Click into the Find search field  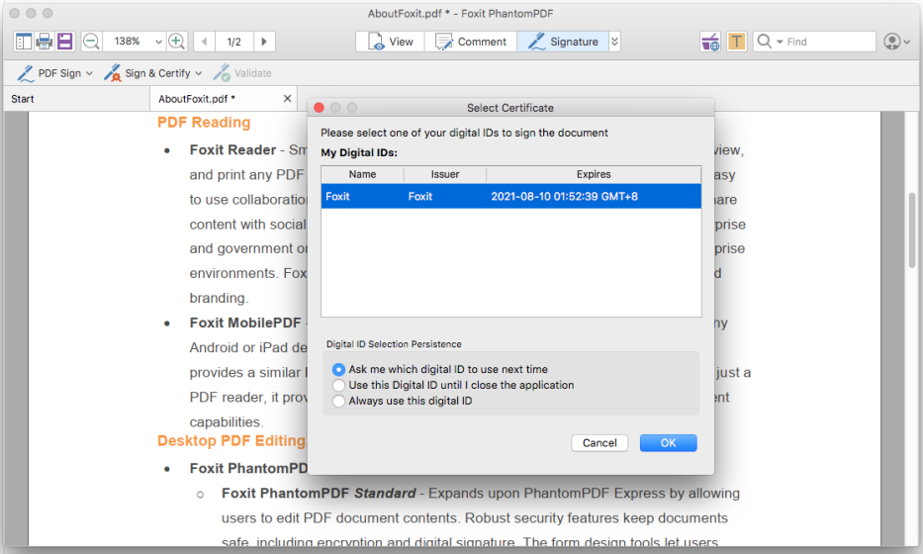[x=829, y=42]
